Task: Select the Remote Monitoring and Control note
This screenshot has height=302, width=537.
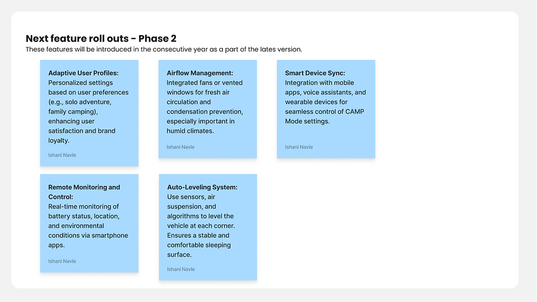Action: point(89,223)
